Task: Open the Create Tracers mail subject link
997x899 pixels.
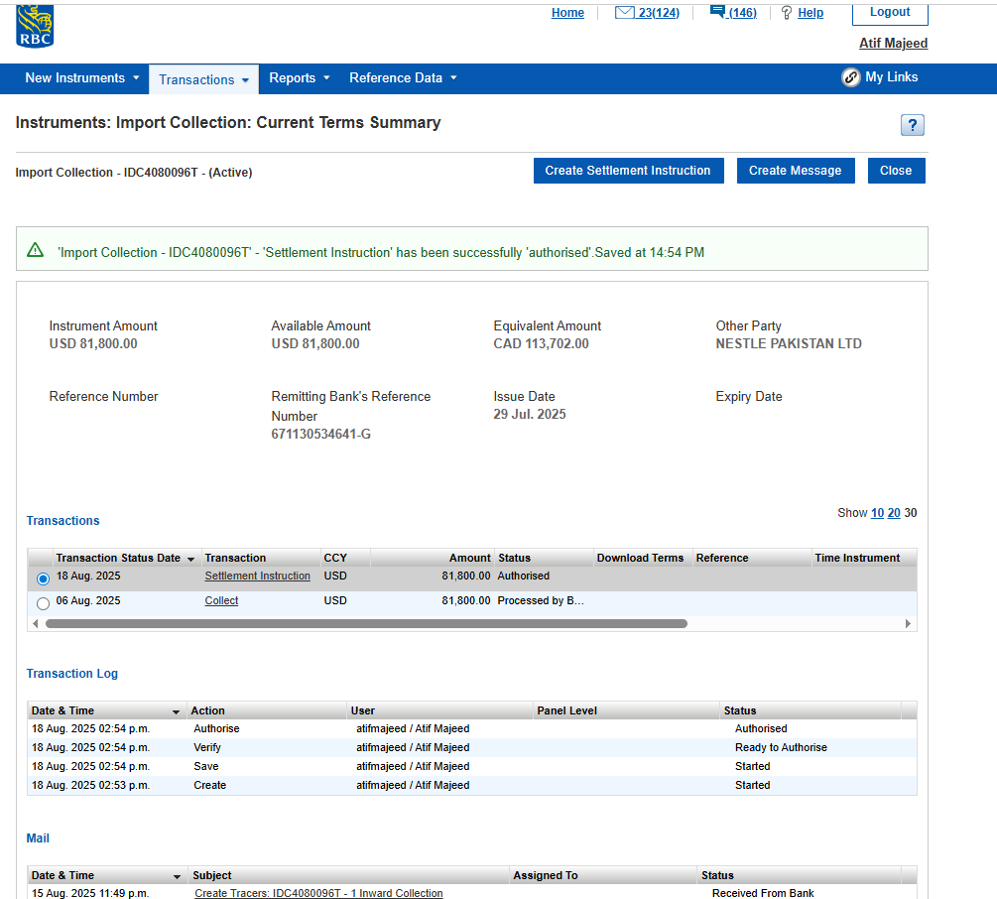Action: [318, 893]
